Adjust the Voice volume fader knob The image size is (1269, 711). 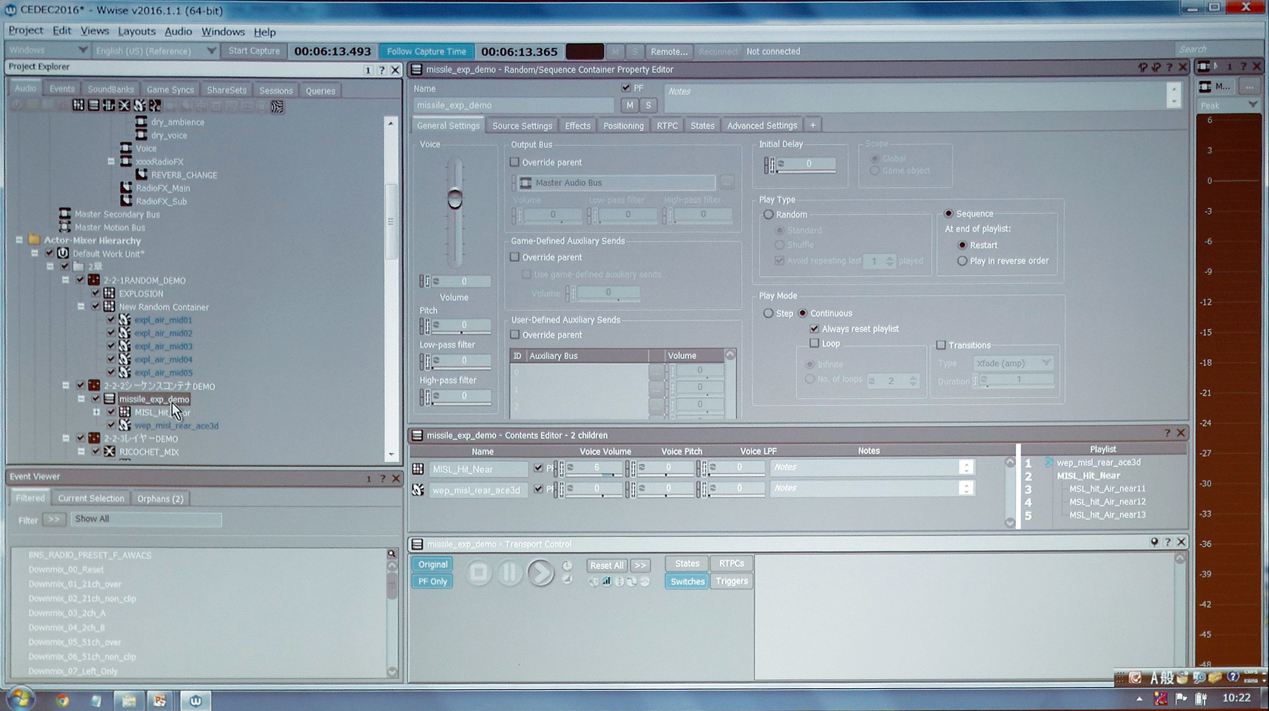pos(455,199)
